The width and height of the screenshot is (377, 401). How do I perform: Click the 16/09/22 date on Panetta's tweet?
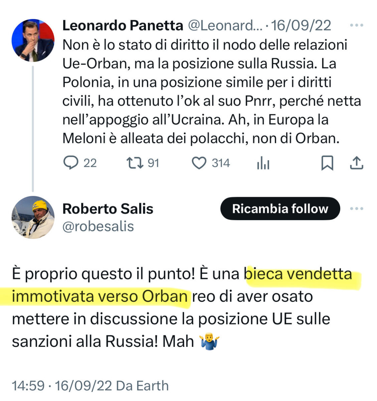(301, 25)
